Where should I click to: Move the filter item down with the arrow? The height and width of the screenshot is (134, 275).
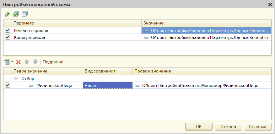click(x=35, y=62)
